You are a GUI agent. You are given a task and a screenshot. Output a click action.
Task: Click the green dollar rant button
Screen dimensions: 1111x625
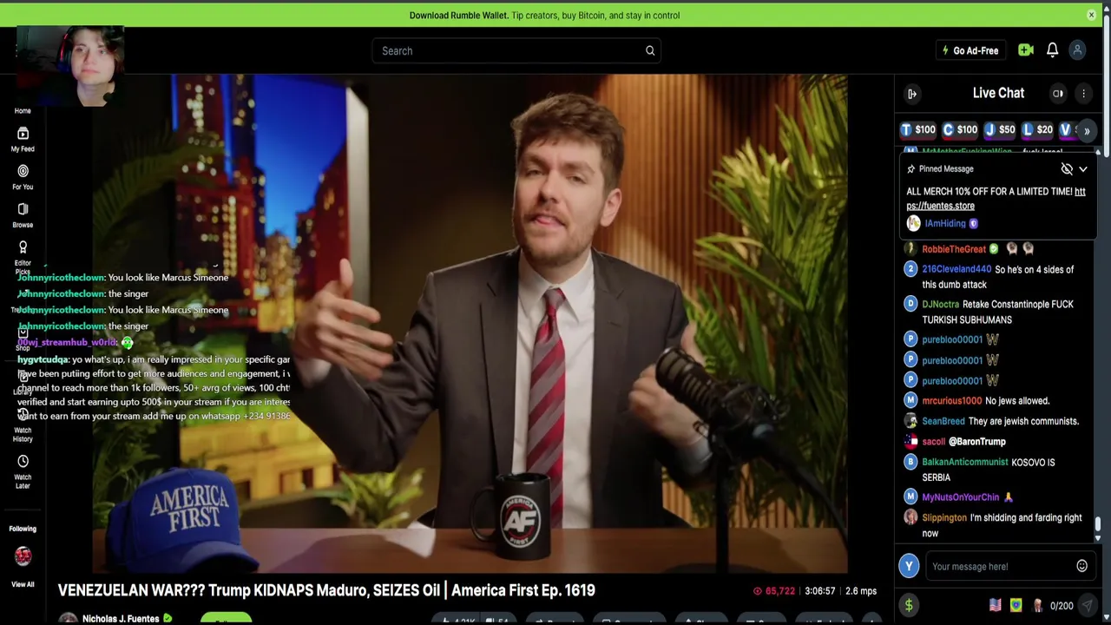[x=909, y=606]
